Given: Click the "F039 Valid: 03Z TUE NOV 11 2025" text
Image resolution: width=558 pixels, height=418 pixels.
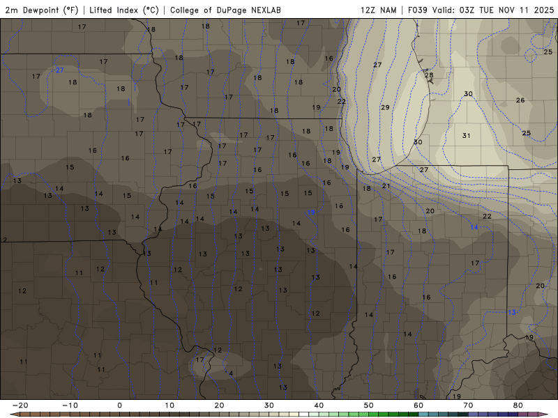Looking at the screenshot, I should pos(481,10).
